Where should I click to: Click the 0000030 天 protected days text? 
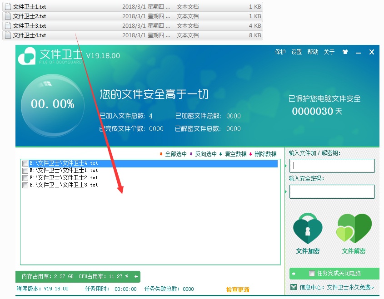click(x=317, y=112)
